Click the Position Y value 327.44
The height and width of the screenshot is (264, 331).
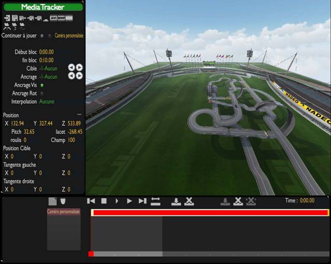(46, 123)
